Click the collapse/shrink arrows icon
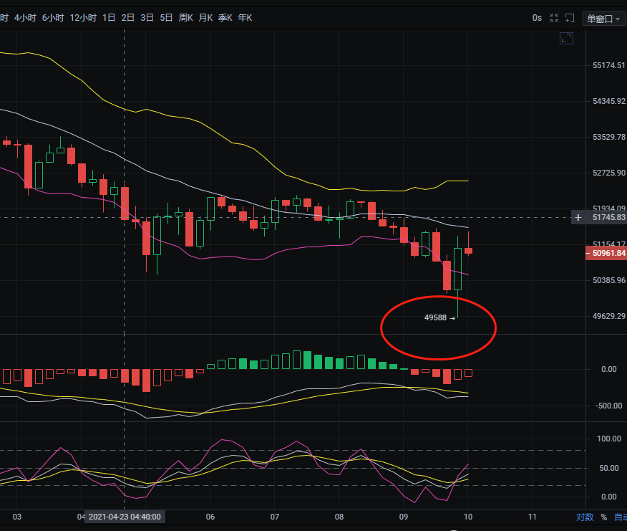The width and height of the screenshot is (627, 531). tap(554, 18)
